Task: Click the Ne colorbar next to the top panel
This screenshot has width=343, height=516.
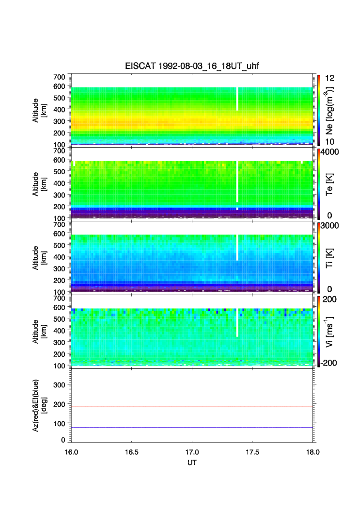Action: click(x=319, y=111)
